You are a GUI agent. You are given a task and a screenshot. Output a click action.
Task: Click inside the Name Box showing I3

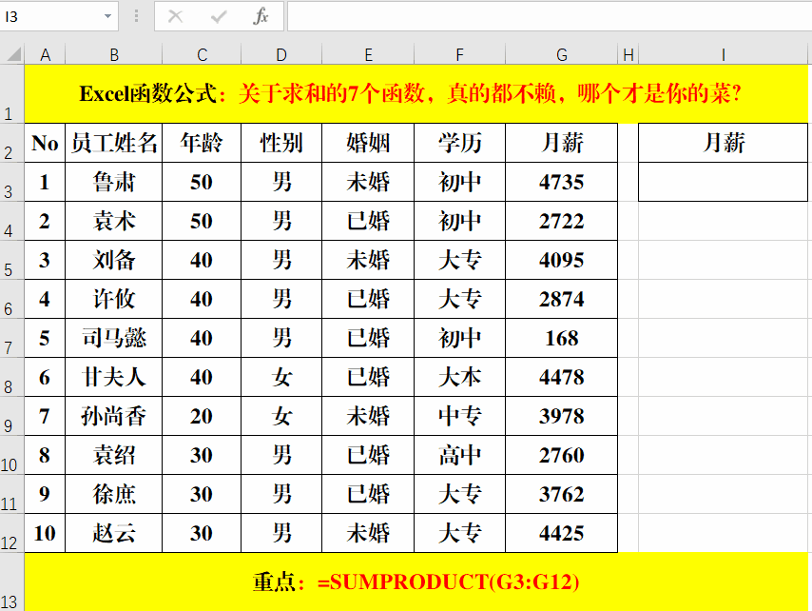pyautogui.click(x=52, y=16)
